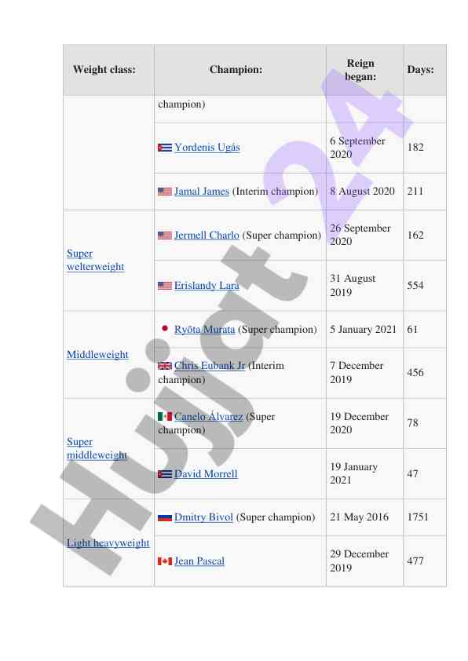The width and height of the screenshot is (468, 661).
Task: Select the Reign began column header
Action: (x=360, y=70)
